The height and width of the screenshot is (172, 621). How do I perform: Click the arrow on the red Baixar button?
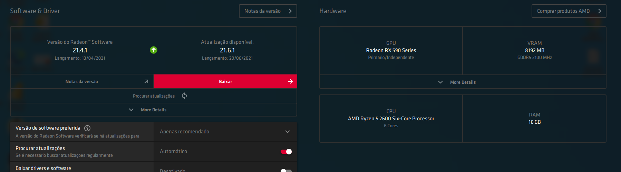[x=290, y=81]
